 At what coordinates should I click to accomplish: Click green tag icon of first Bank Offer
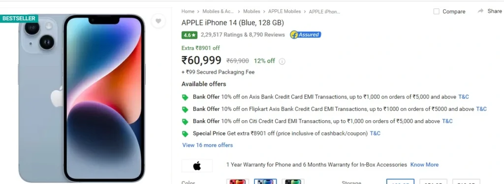click(x=185, y=97)
